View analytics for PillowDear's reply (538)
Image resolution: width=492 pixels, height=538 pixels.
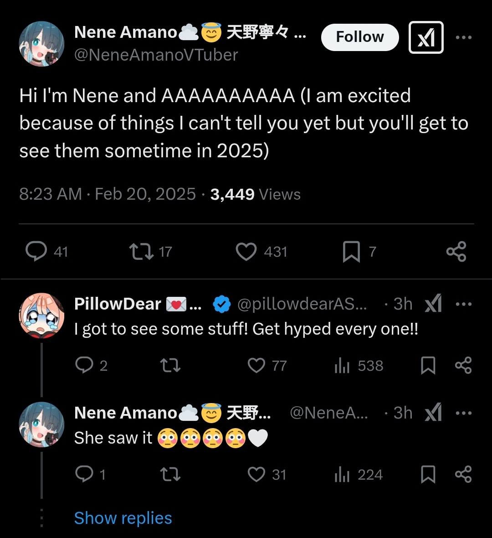(x=342, y=365)
